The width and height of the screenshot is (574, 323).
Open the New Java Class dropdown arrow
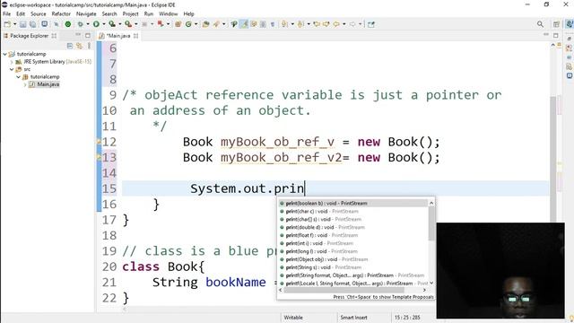[x=196, y=24]
